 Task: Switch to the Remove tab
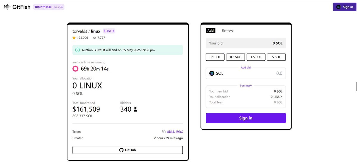coord(228,30)
